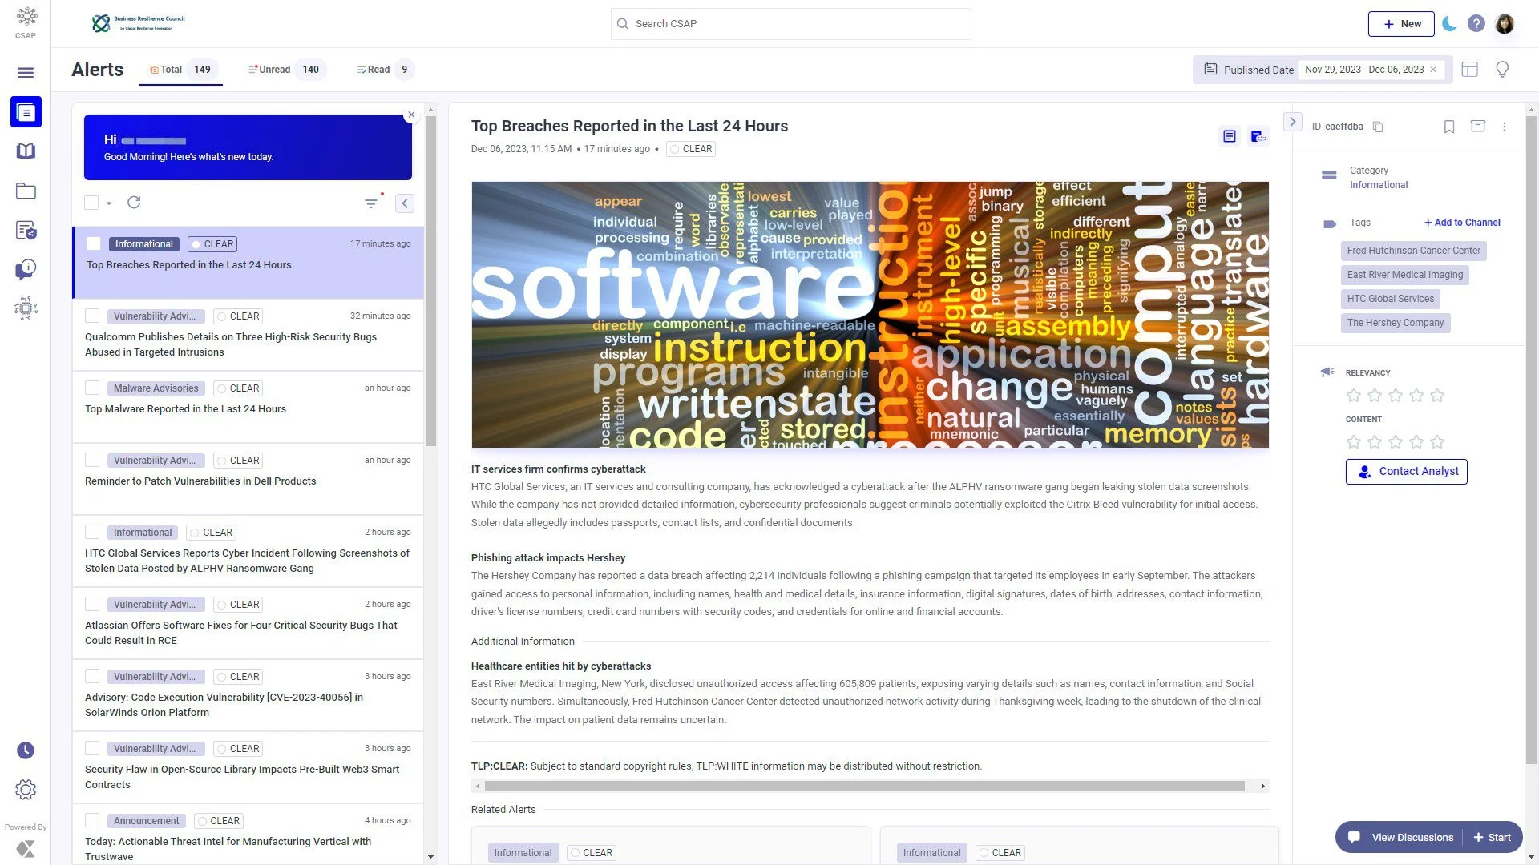Click the Contact Analyst button
This screenshot has width=1539, height=865.
click(1406, 472)
